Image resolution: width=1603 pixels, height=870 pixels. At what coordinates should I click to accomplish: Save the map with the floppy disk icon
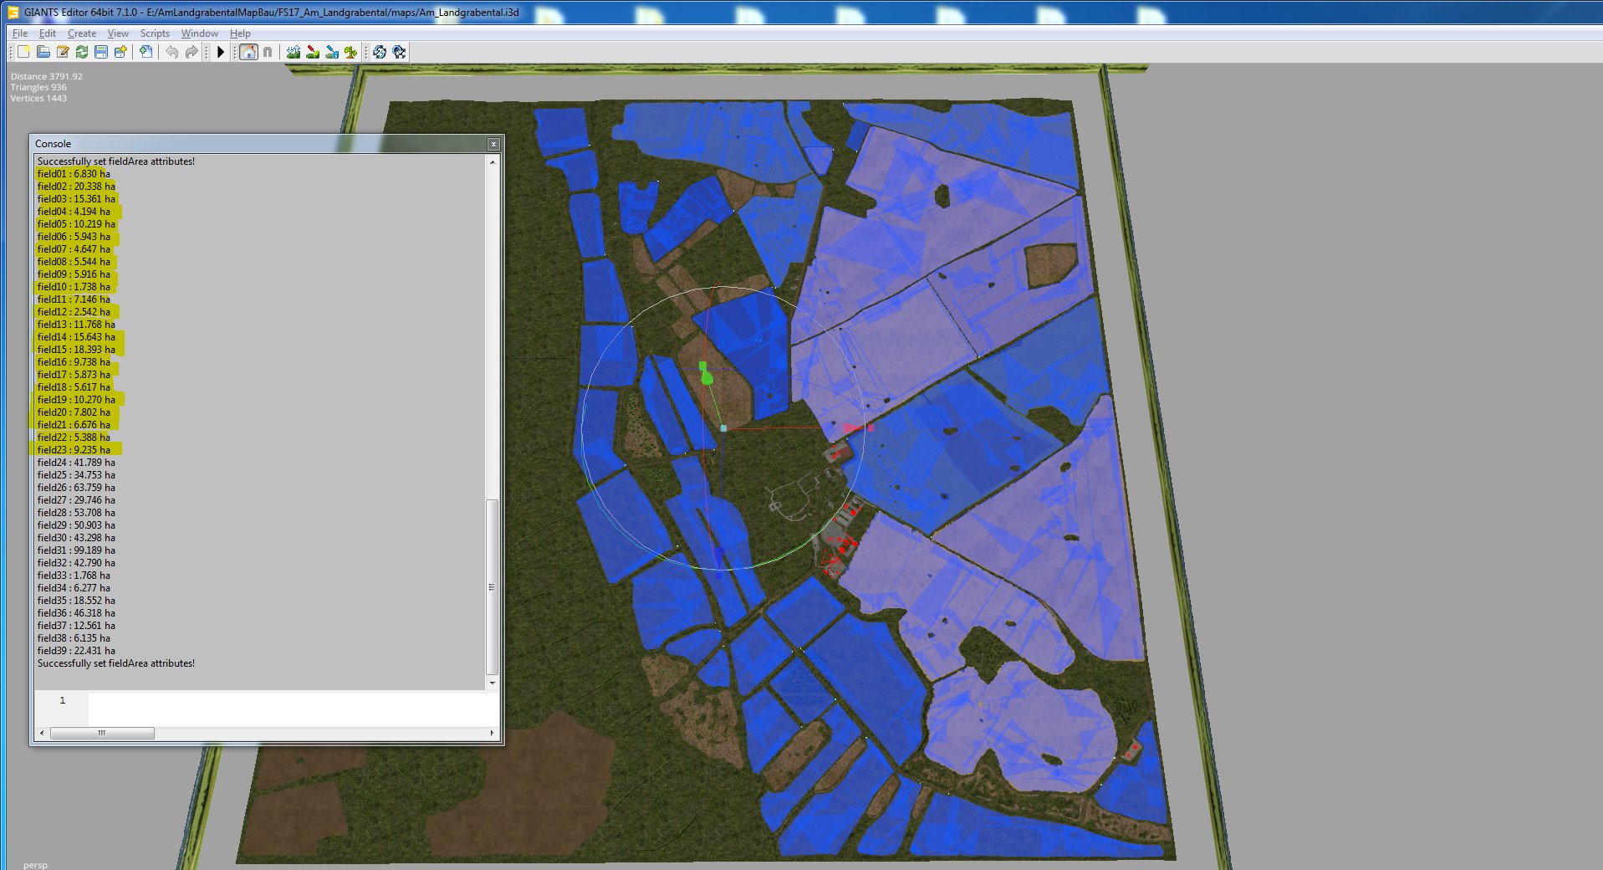[x=101, y=52]
